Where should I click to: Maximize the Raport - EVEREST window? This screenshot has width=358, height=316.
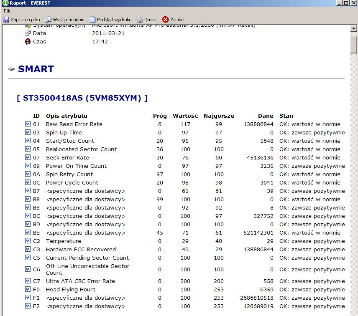(x=346, y=3)
